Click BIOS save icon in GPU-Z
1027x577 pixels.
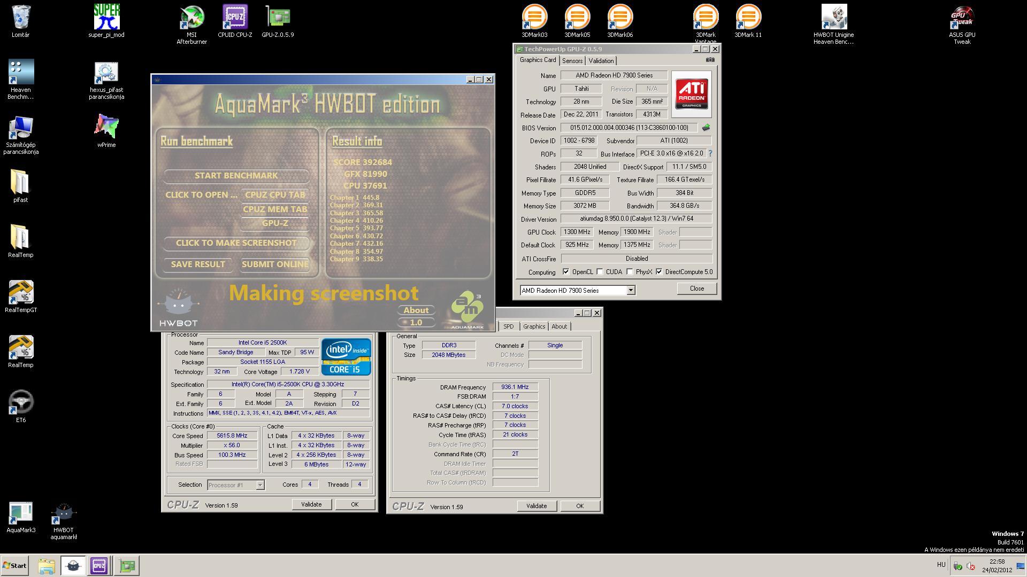[x=706, y=128]
